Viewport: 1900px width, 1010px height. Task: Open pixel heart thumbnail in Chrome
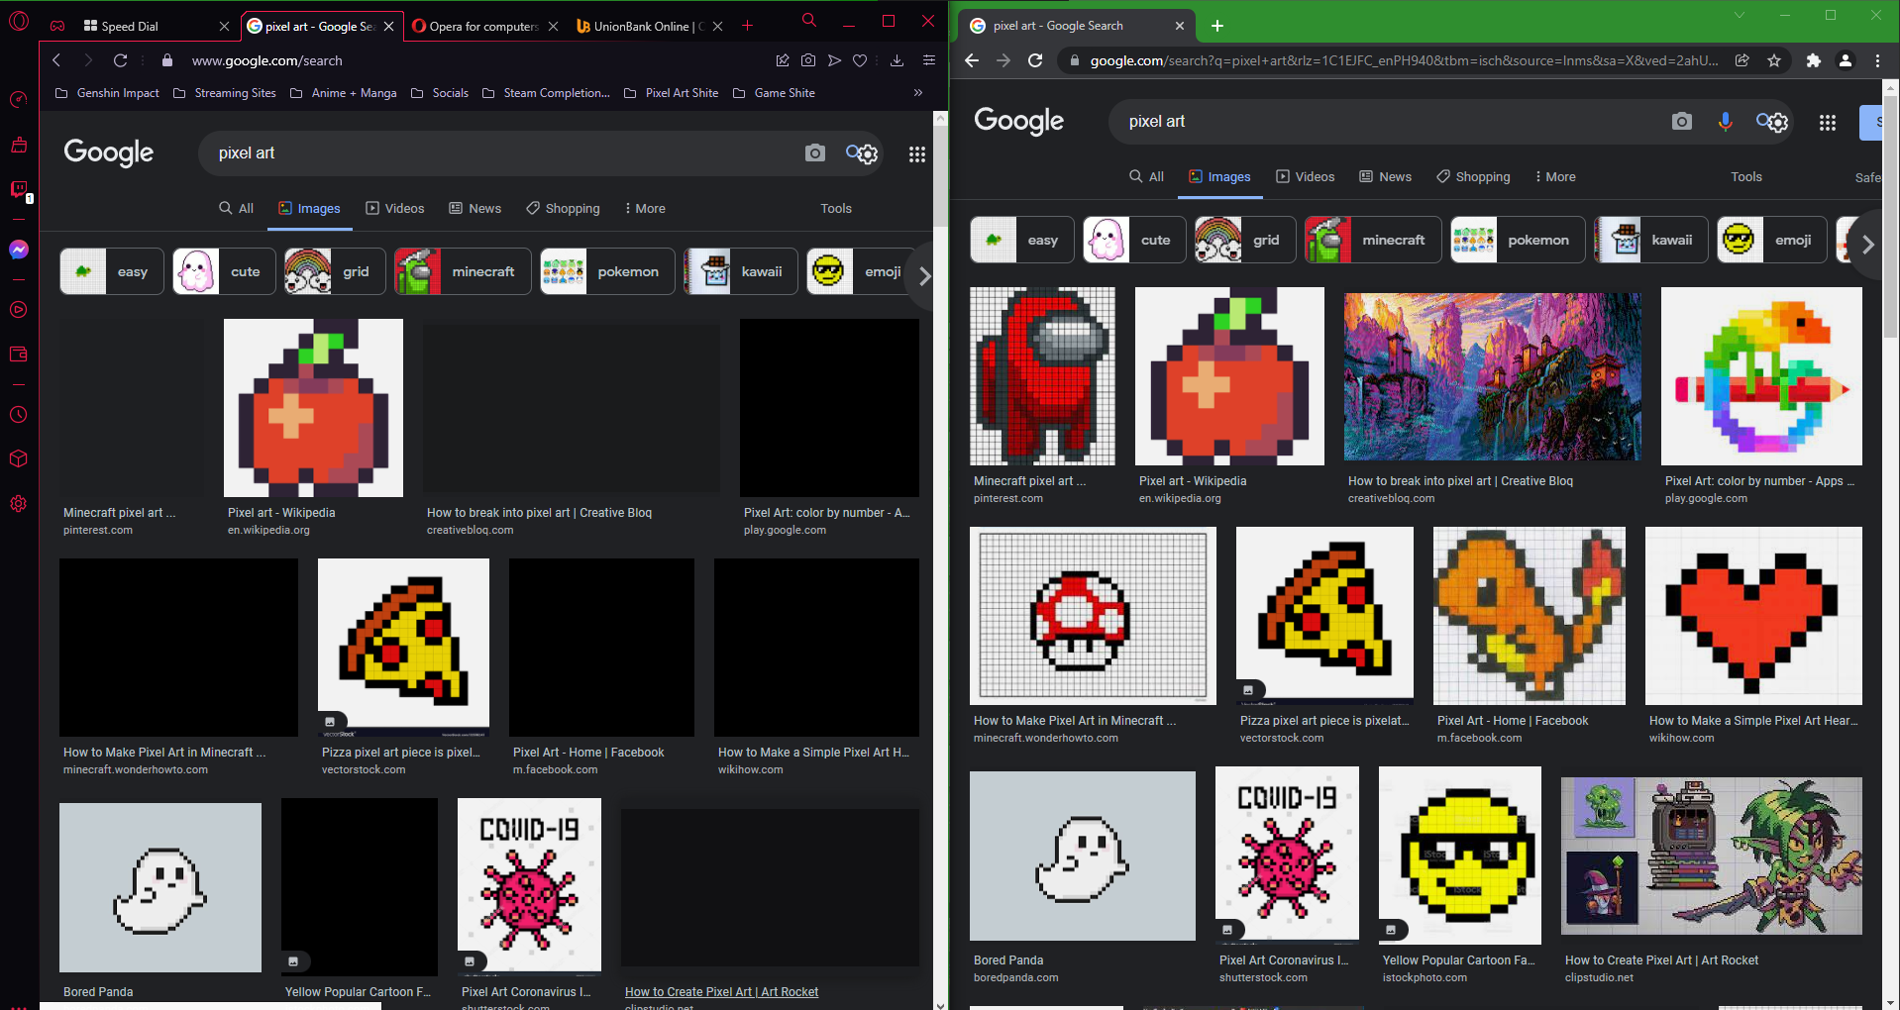(1753, 616)
